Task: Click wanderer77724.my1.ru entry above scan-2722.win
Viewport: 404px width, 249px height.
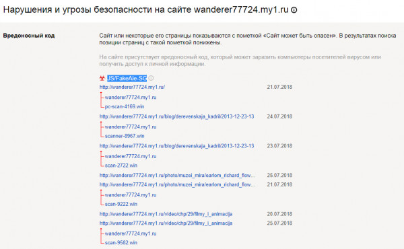Action: 131,156
